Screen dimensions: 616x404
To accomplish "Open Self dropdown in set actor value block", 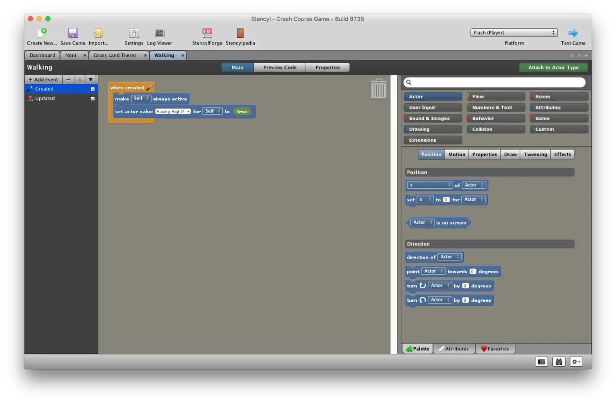I will 212,111.
